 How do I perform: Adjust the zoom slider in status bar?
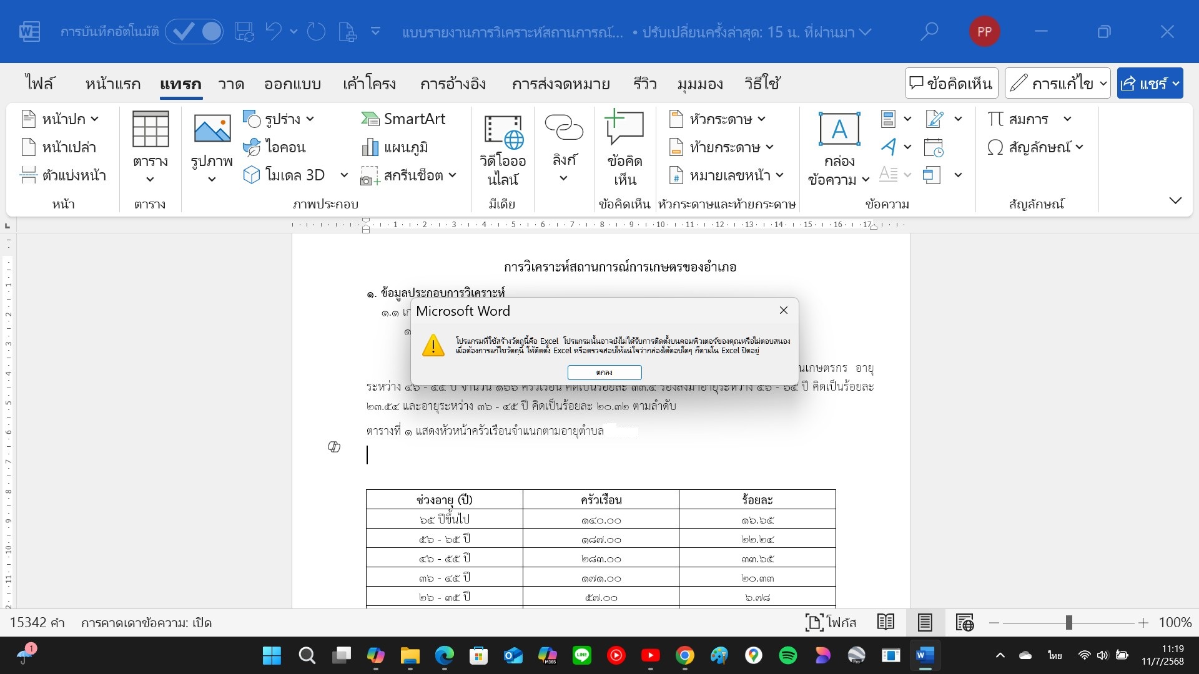(x=1069, y=622)
